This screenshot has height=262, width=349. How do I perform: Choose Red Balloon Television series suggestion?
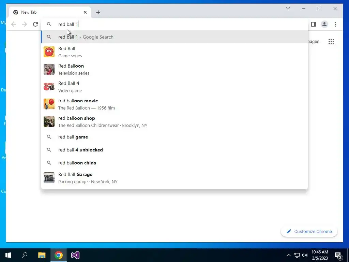pos(174,69)
